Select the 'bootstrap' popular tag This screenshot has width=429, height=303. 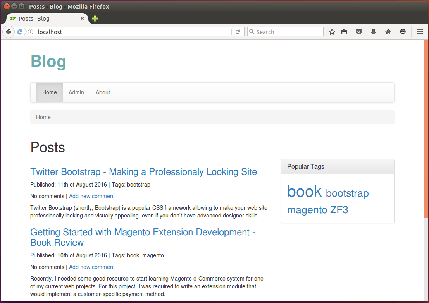347,193
